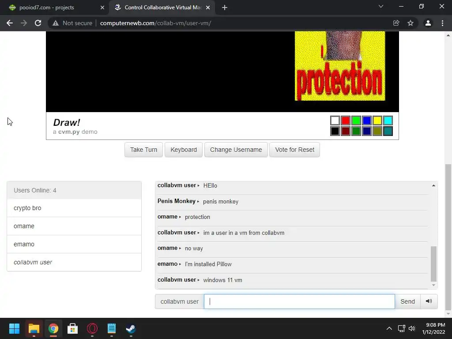This screenshot has height=339, width=452.
Task: Select collabvm user in users list
Action: tap(74, 262)
